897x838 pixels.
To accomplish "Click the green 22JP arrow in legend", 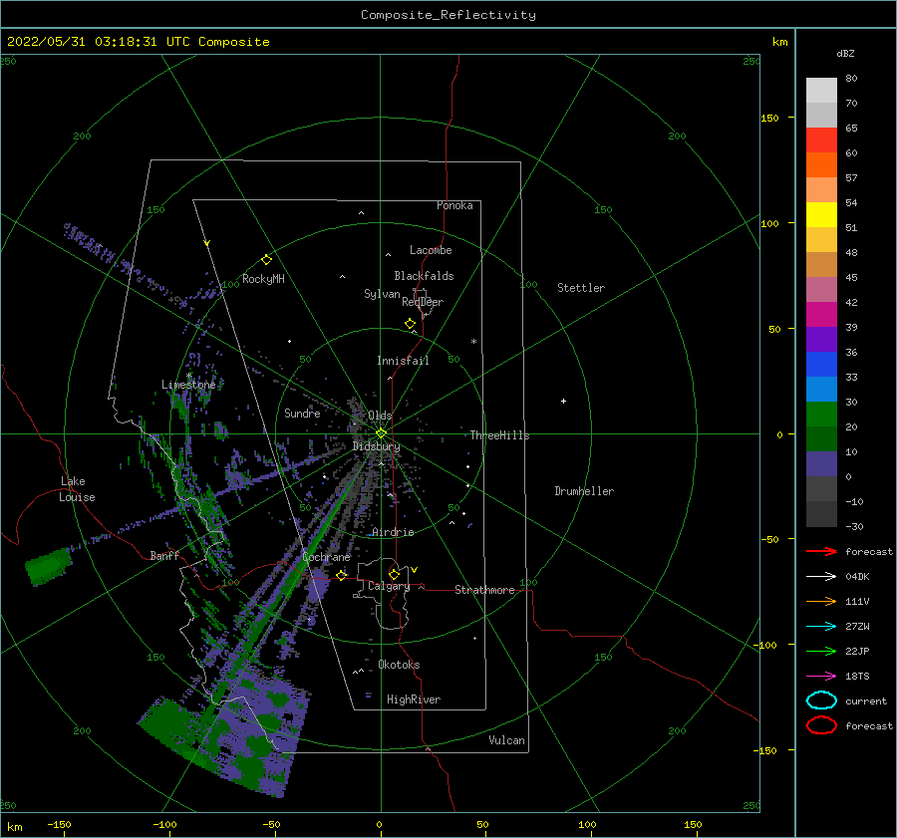I will tap(821, 651).
